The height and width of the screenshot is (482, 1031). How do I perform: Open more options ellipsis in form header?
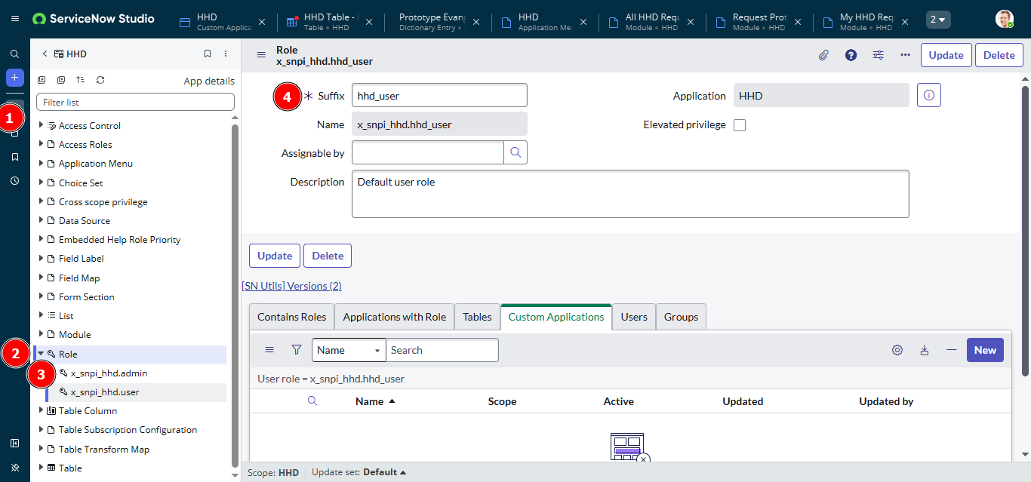pyautogui.click(x=905, y=55)
